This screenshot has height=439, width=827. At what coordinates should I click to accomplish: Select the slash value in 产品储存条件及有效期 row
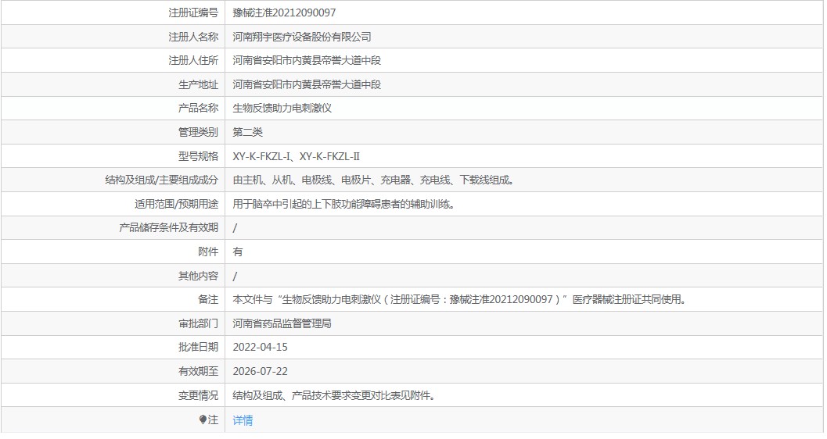[236, 228]
